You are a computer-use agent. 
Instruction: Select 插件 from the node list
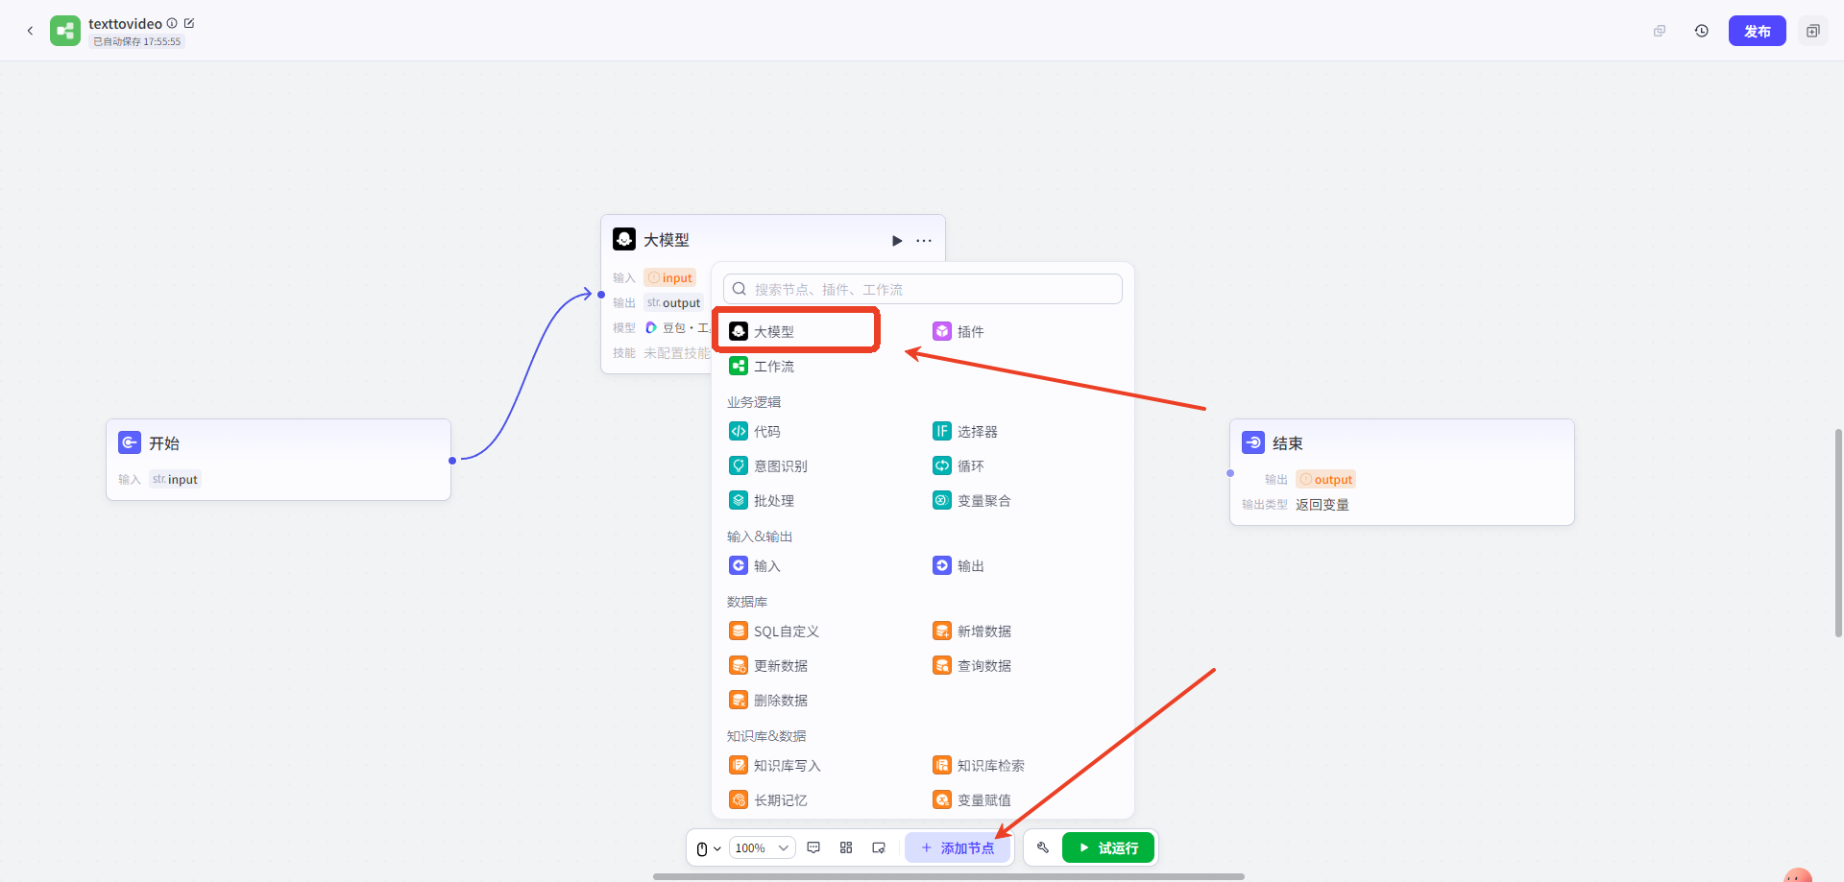coord(970,332)
